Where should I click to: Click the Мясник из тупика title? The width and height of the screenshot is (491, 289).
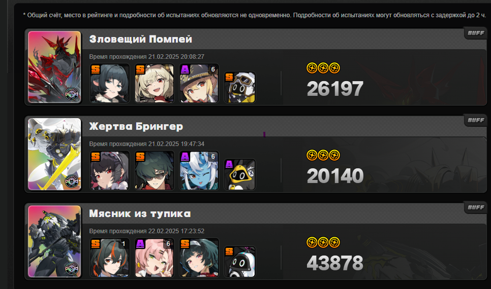140,213
